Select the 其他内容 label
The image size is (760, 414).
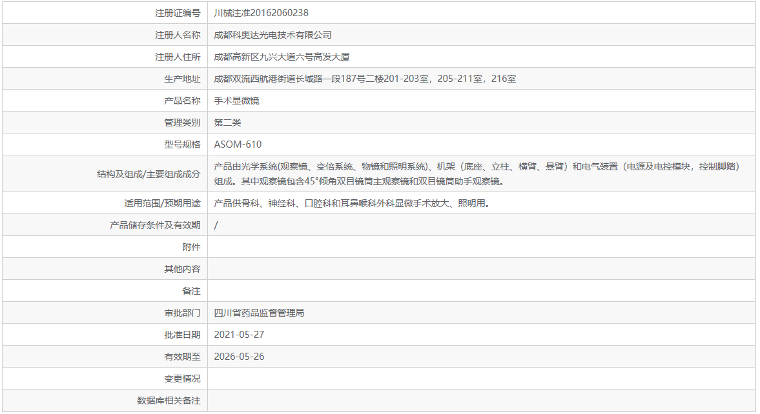pos(182,269)
